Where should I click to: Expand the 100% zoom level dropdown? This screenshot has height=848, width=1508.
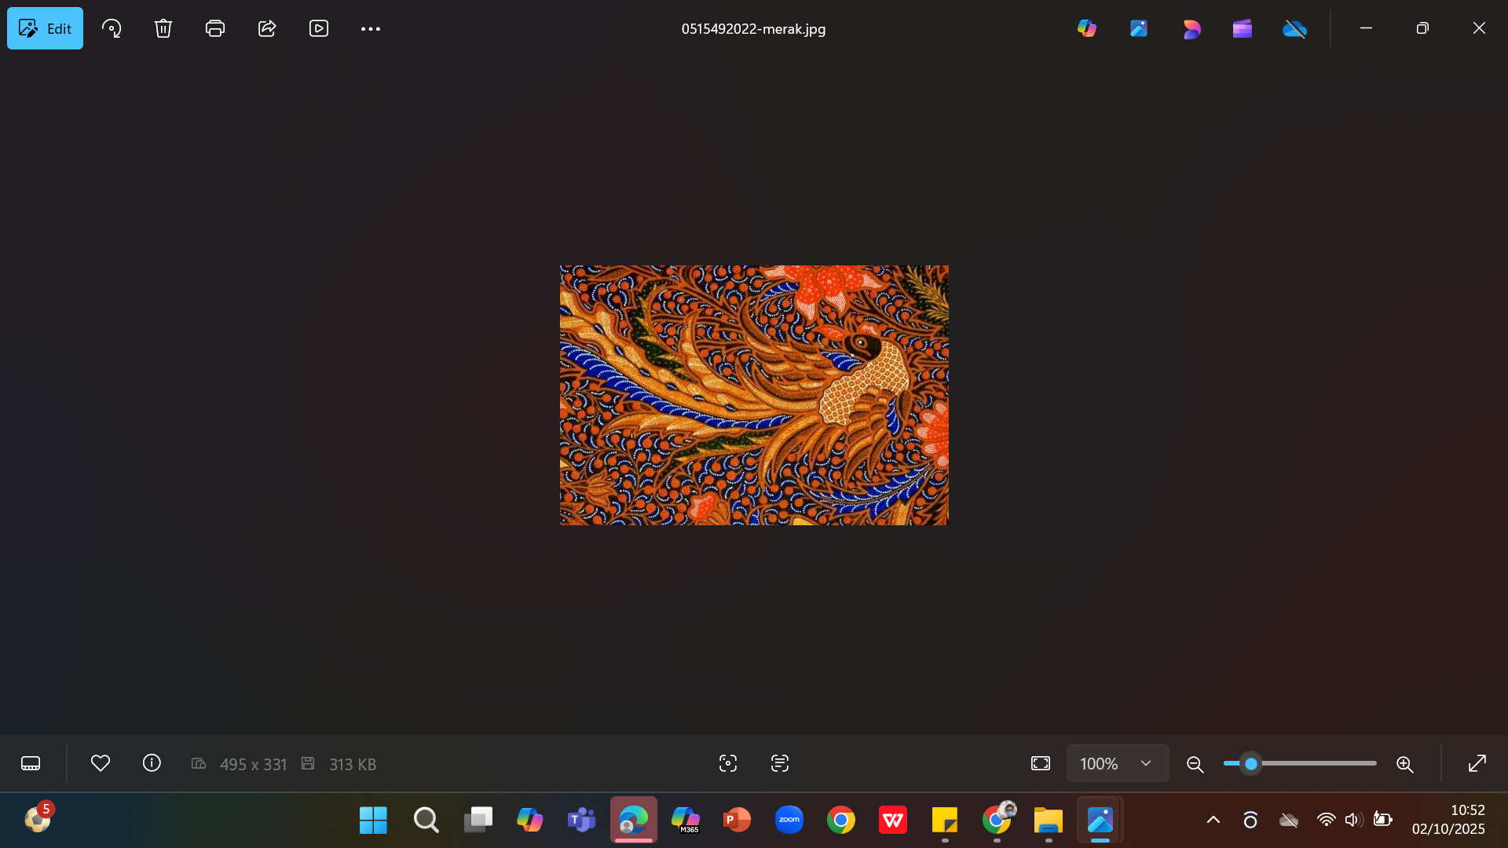coord(1118,763)
